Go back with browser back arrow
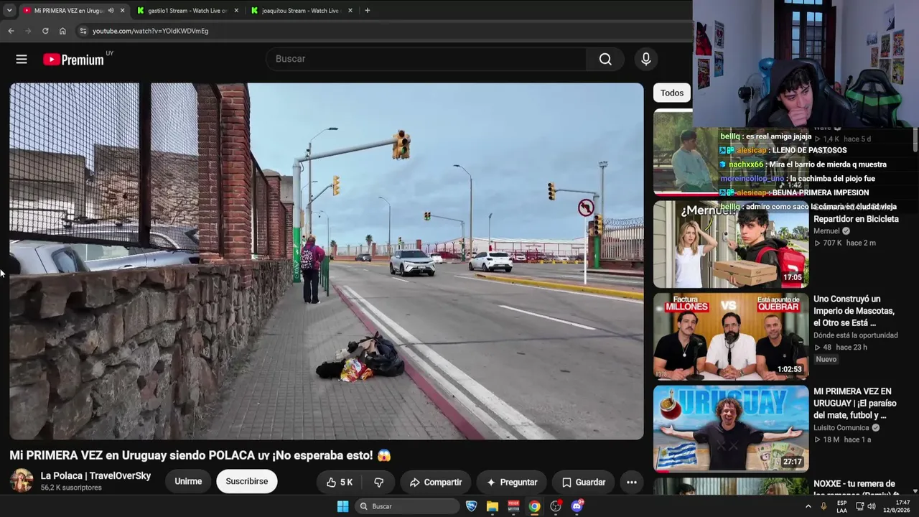 11,31
